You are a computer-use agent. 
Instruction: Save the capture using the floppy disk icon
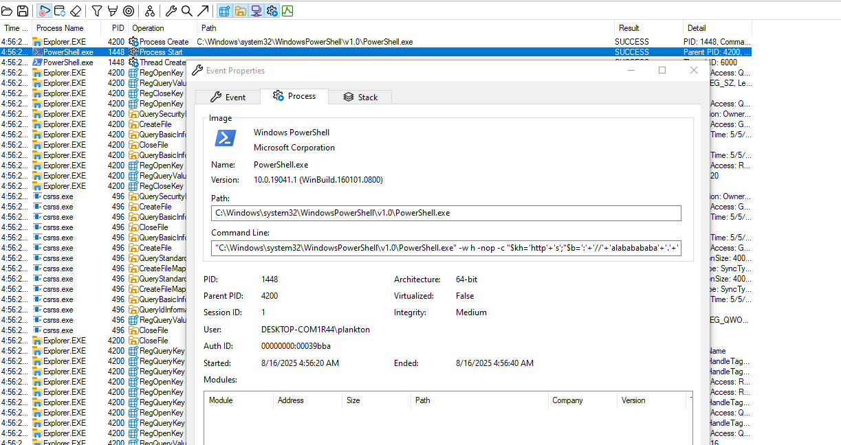(23, 11)
